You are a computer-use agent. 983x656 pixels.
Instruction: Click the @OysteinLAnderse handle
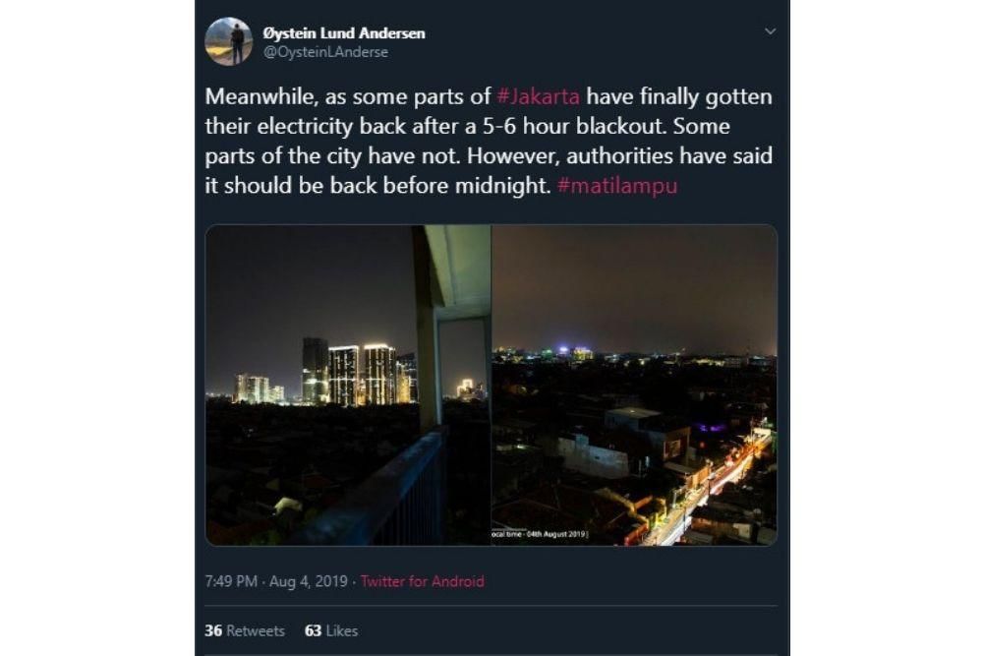323,52
